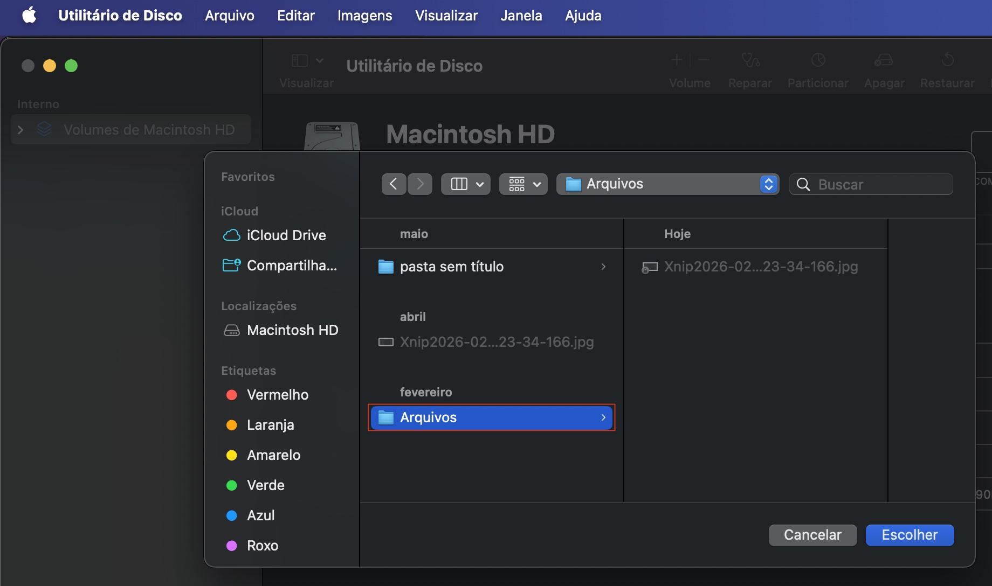The image size is (992, 586).
Task: Click the Cancelar button
Action: pos(812,535)
